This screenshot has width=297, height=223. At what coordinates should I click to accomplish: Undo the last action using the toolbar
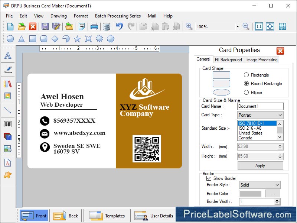click(x=119, y=26)
